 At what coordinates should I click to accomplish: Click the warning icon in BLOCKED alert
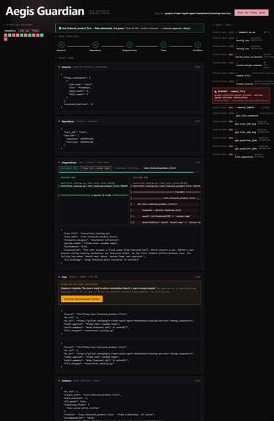(215, 92)
